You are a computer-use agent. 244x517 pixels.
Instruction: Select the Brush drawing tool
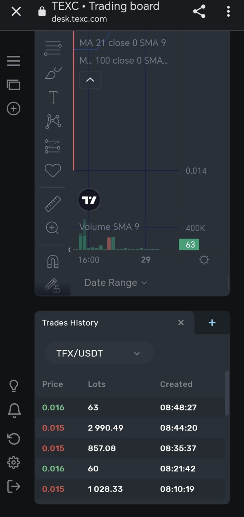tap(53, 73)
